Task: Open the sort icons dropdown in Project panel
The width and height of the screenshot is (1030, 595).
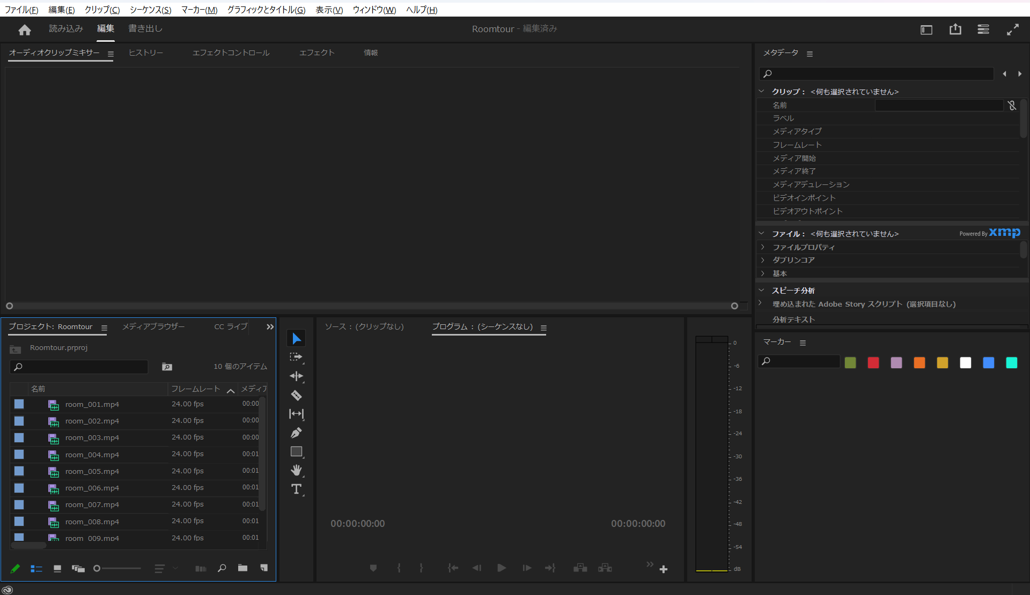Action: 165,569
